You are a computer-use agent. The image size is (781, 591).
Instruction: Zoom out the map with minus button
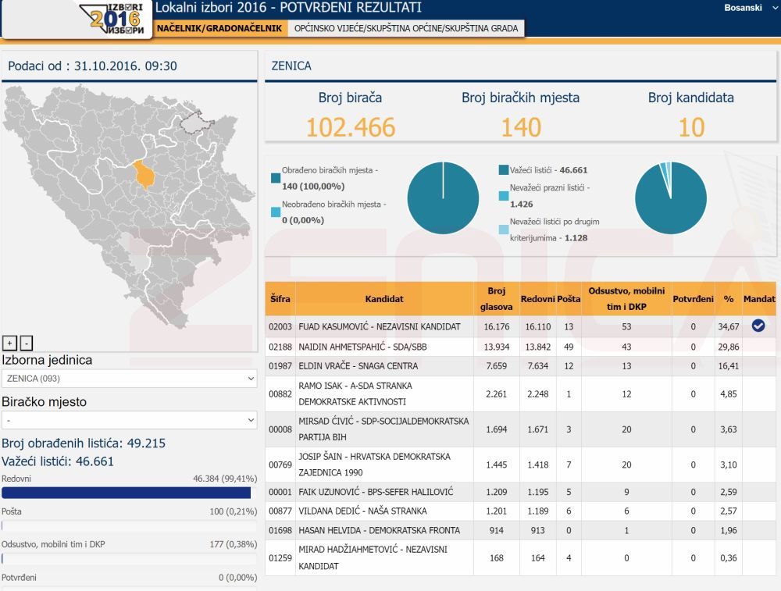pos(26,343)
